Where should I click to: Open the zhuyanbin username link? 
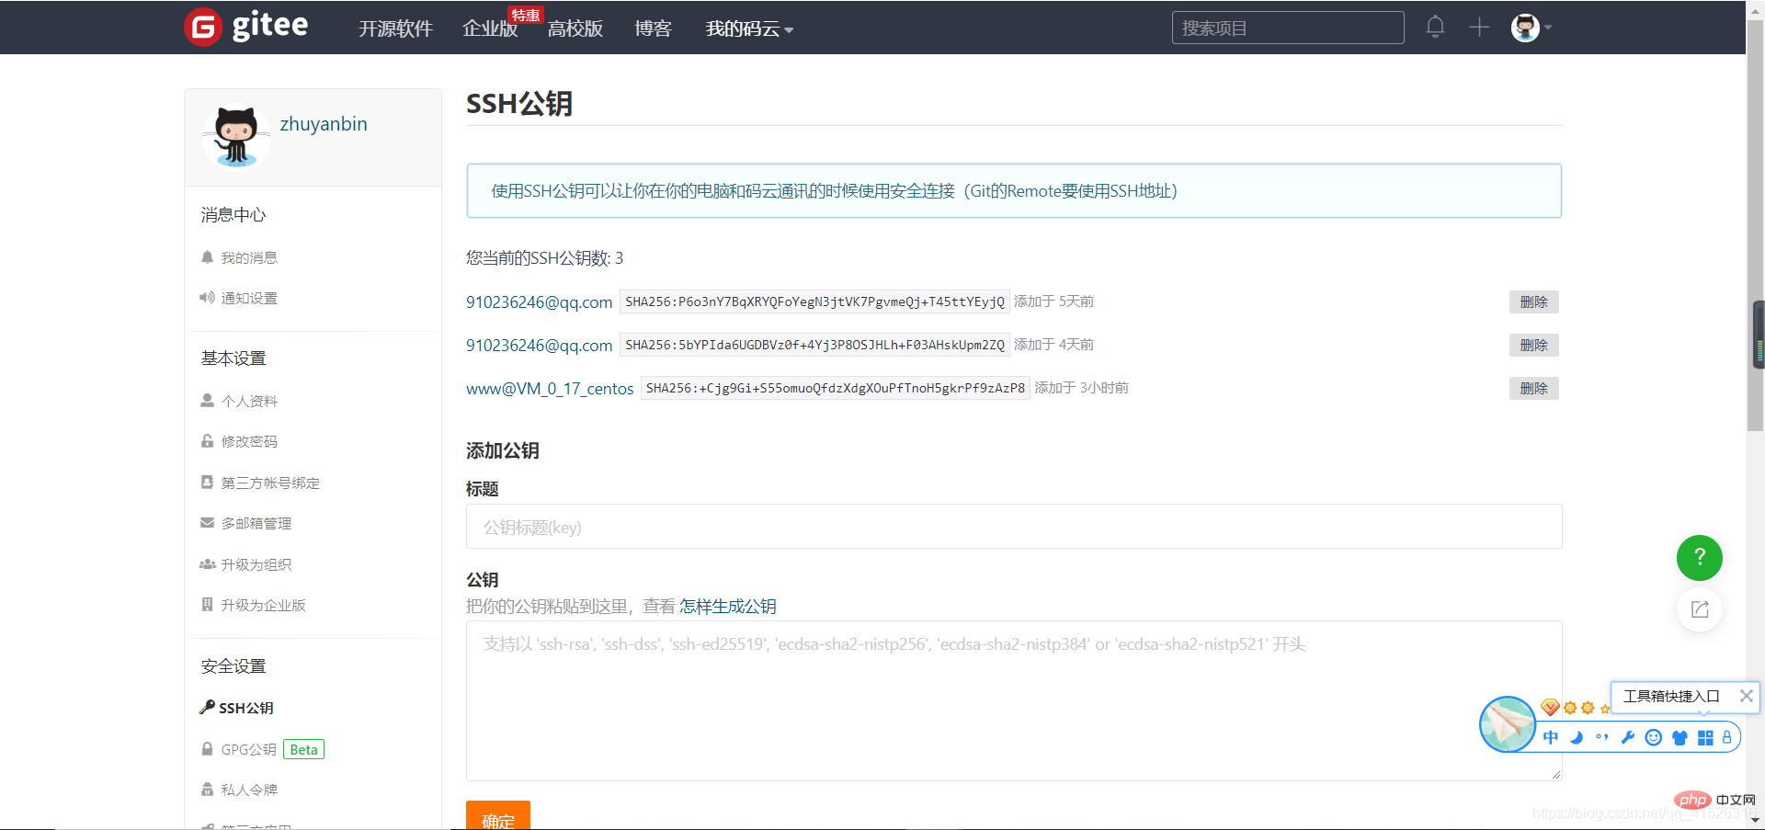click(x=324, y=124)
